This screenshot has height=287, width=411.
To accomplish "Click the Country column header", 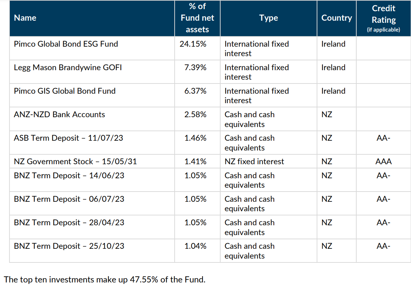I will [336, 18].
